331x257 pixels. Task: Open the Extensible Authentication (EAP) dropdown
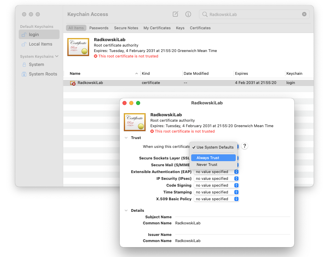pos(216,172)
